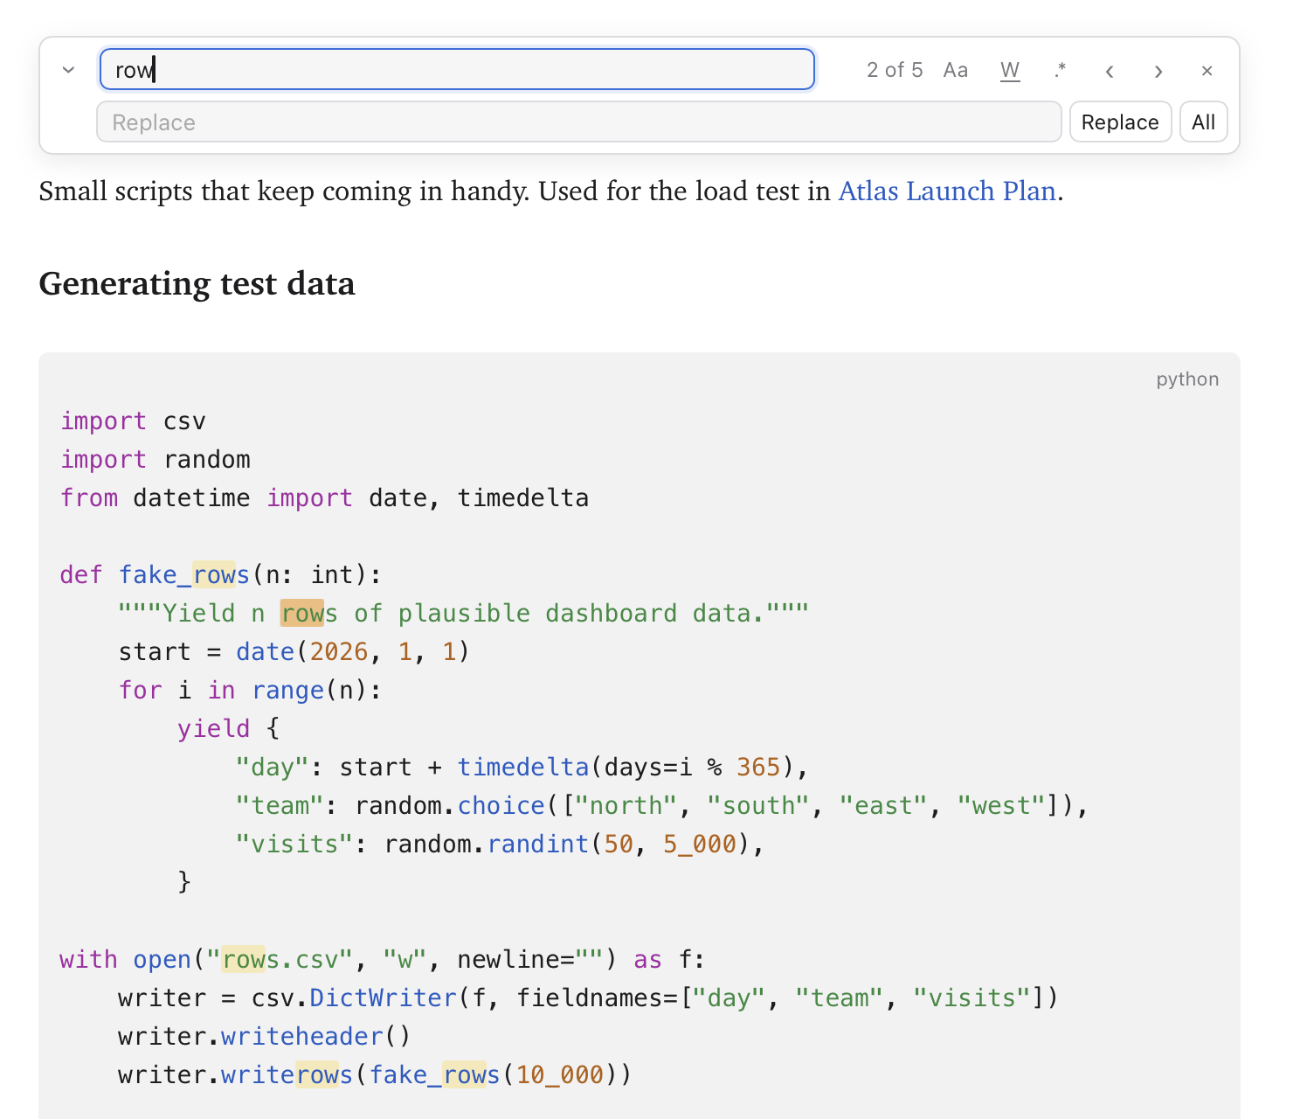Viewport: 1293px width, 1119px height.
Task: Click the highlighted "rows" in the docstring
Action: (308, 613)
